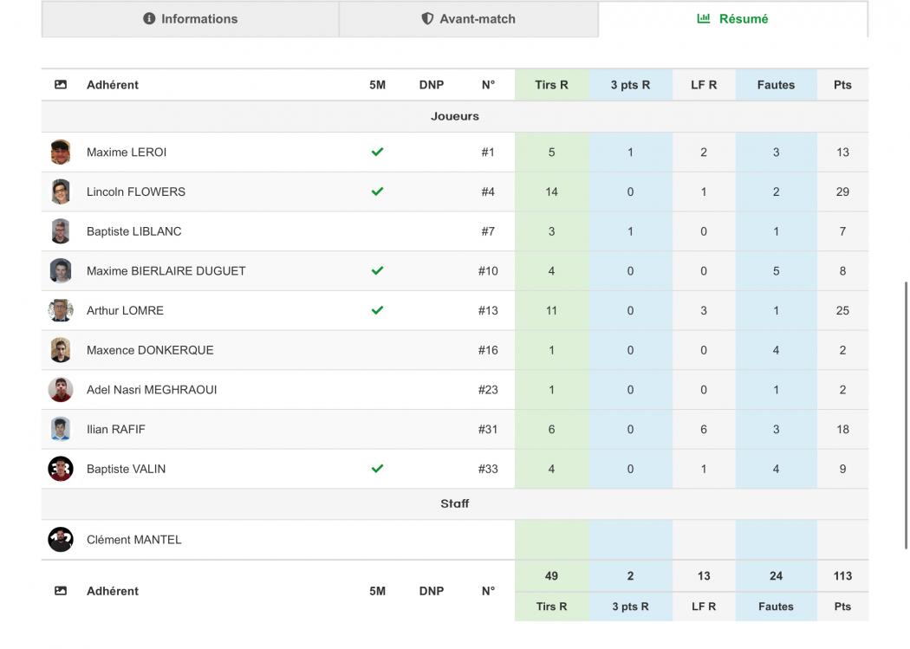Switch to the Avant-match tab
Screen dimensions: 910x649
[468, 18]
